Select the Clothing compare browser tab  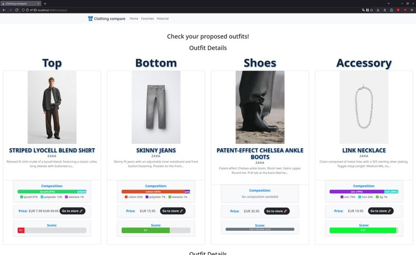point(20,4)
